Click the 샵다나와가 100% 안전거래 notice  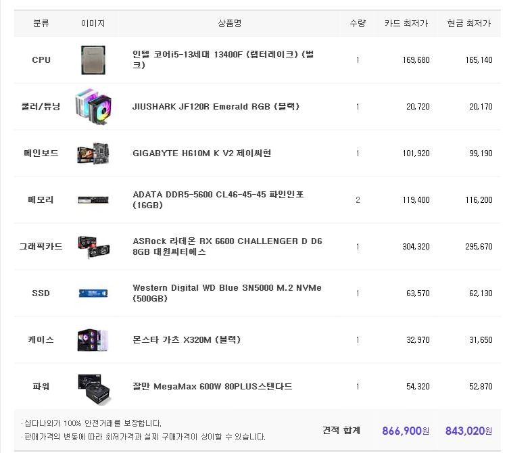[91, 423]
